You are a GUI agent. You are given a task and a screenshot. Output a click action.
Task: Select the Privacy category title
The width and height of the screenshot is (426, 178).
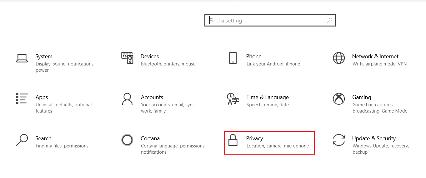coord(254,138)
